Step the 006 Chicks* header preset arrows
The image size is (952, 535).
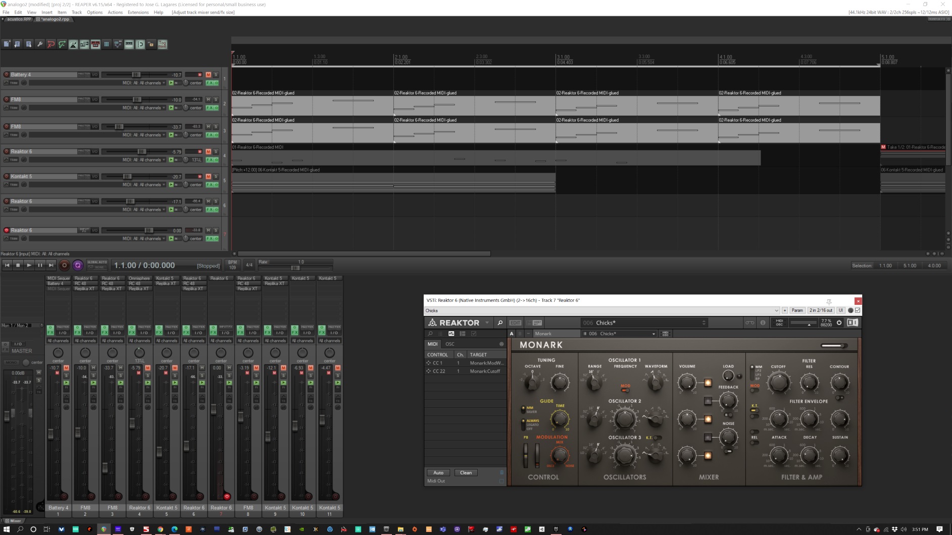(704, 323)
